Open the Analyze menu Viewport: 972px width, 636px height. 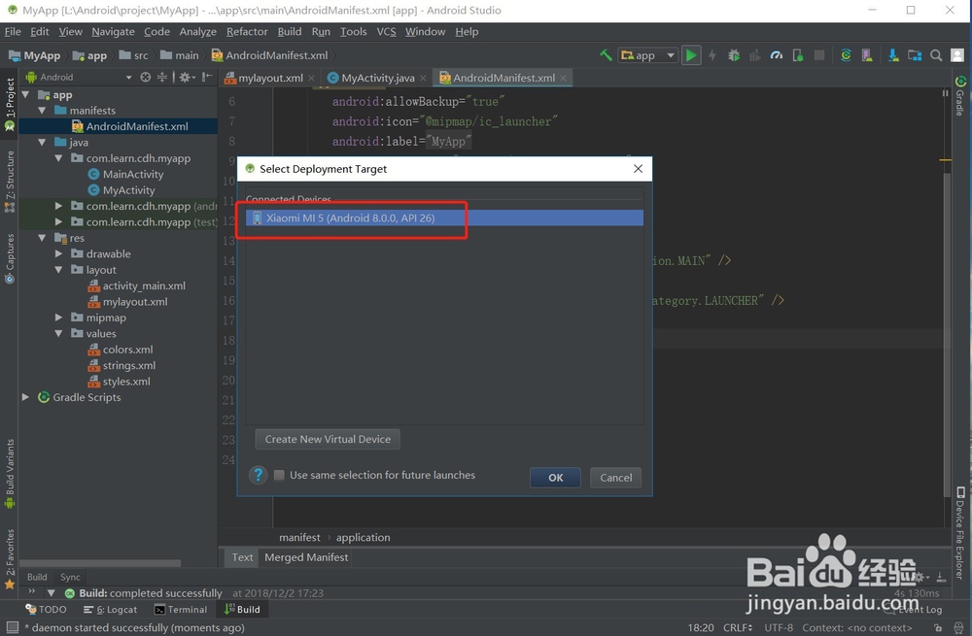pyautogui.click(x=197, y=32)
